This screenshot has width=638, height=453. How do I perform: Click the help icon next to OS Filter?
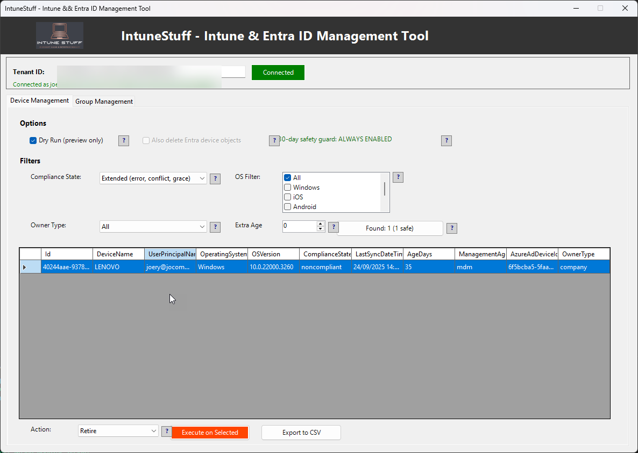click(398, 177)
